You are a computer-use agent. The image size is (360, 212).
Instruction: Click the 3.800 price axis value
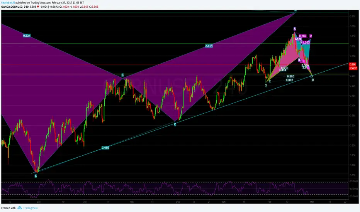[353, 26]
